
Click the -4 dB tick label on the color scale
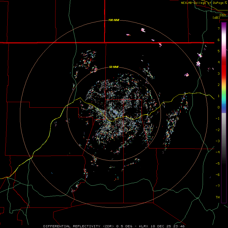click(218, 152)
